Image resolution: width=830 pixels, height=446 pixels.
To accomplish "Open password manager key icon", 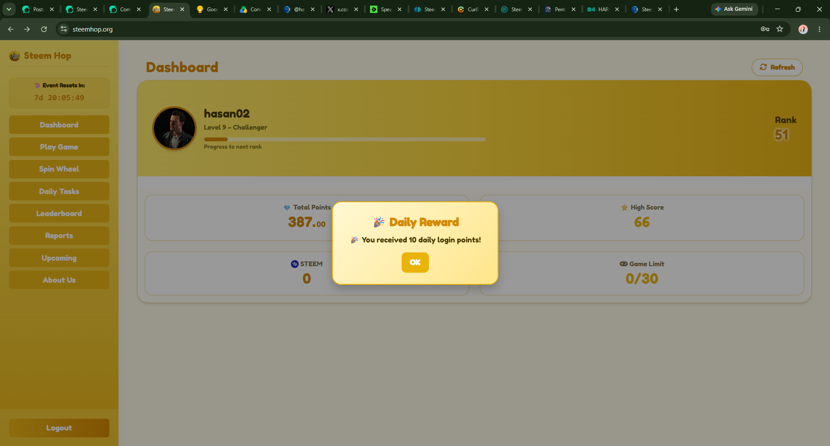I will pos(765,29).
